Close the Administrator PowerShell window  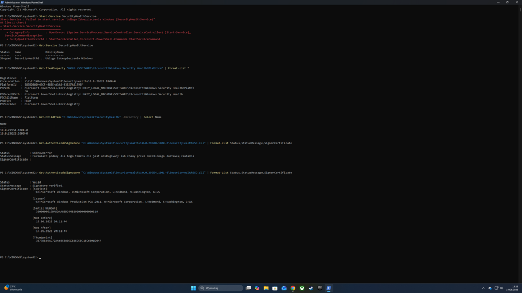coord(517,2)
